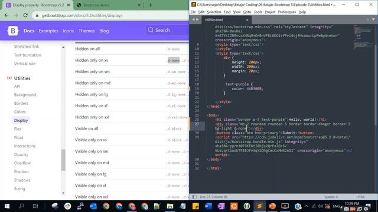Click the browser forward arrow

(x=16, y=15)
